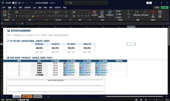Toggle Italic formatting
This screenshot has width=170, height=101.
click(x=19, y=16)
